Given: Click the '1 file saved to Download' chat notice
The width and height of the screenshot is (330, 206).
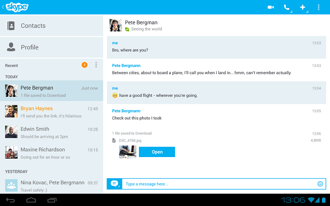Looking at the screenshot, I should click(132, 133).
